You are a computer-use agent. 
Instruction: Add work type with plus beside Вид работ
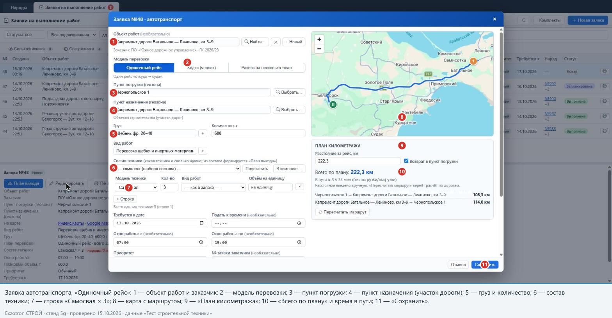[203, 151]
